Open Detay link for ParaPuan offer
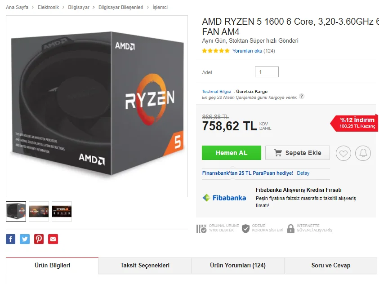This screenshot has width=379, height=284. pos(303,173)
